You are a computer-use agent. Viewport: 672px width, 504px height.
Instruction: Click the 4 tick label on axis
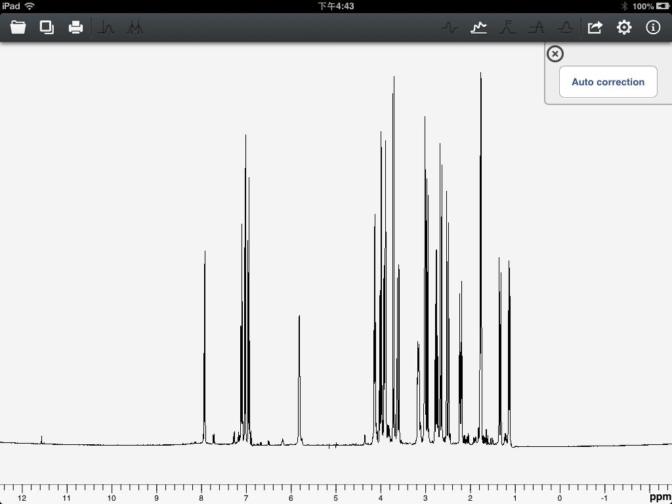point(381,498)
